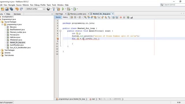The height and width of the screenshot is (104, 185).
Task: Click the Debug Project icon
Action: 69,9
